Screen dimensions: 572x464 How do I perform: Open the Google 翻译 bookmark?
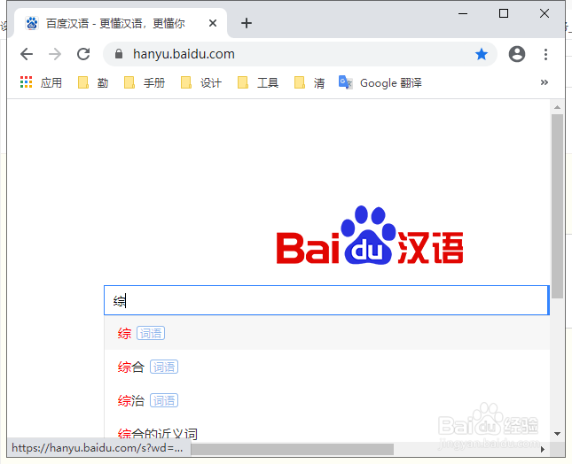pyautogui.click(x=380, y=82)
